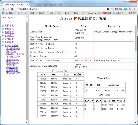Open Chrome hamburger menu
Viewport: 138px width, 125px height.
tap(134, 9)
